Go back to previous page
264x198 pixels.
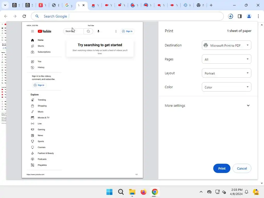point(6,16)
